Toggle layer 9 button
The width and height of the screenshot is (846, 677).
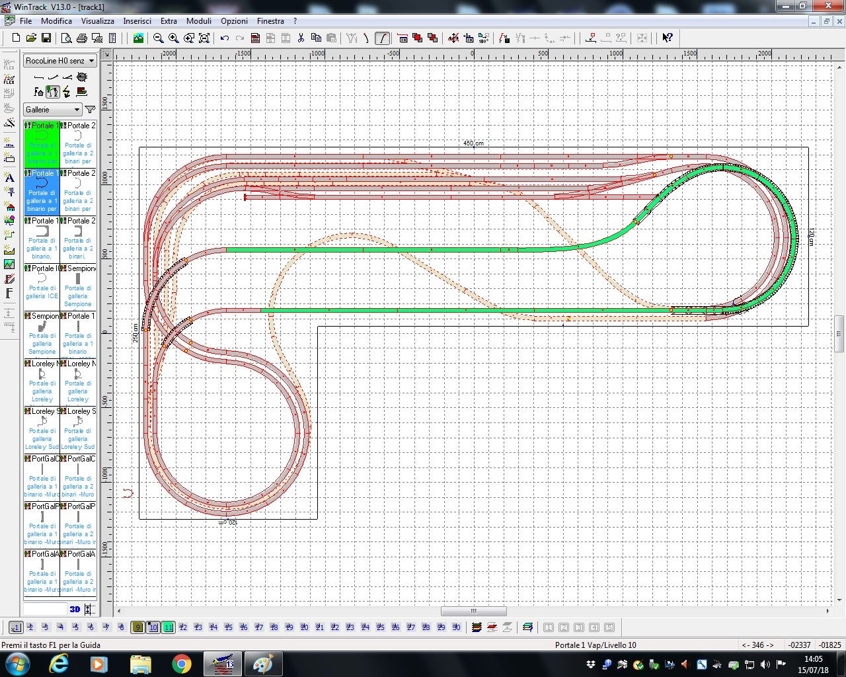pyautogui.click(x=137, y=627)
